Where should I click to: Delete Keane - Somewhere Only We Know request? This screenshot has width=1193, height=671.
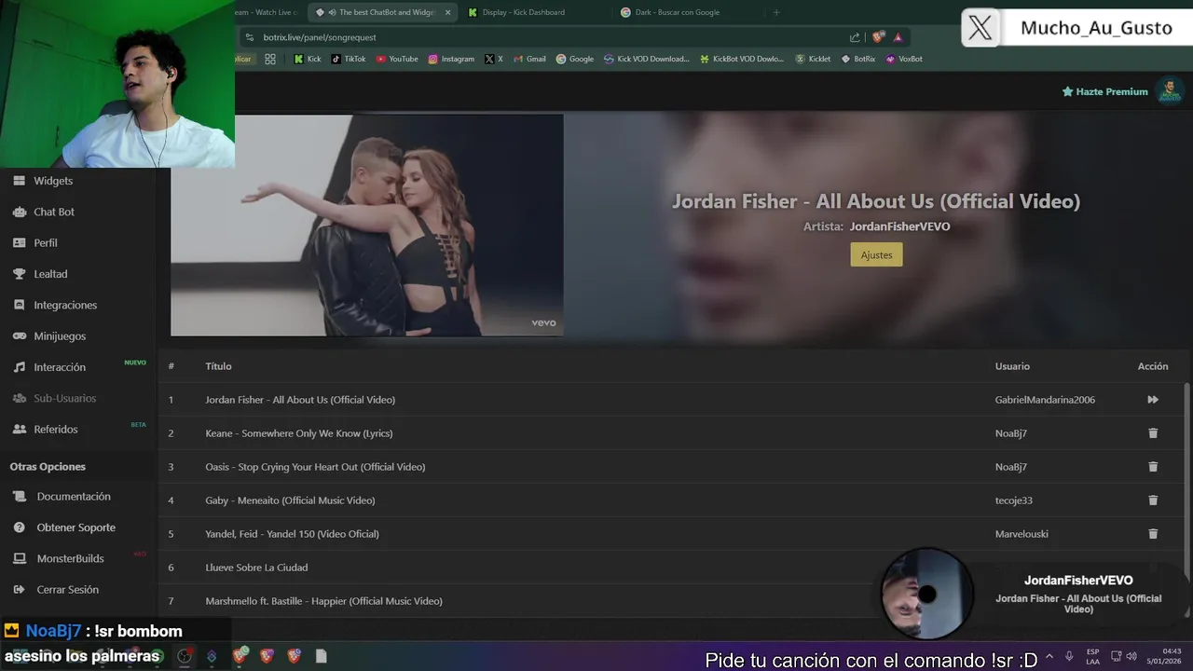coord(1153,433)
